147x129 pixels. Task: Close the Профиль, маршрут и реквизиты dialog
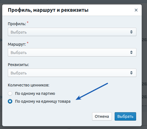(136, 10)
